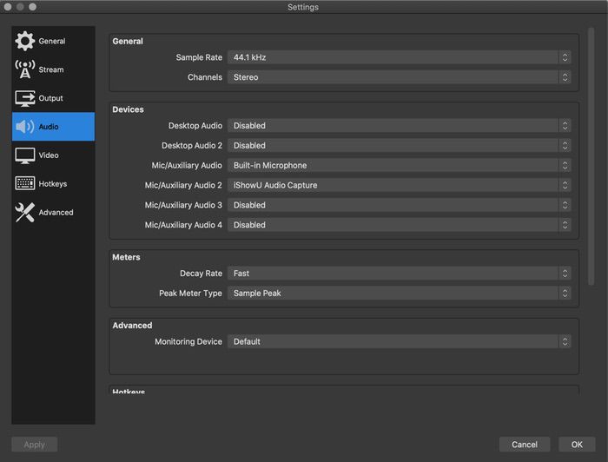Open the Advanced settings tab label

[x=56, y=213]
